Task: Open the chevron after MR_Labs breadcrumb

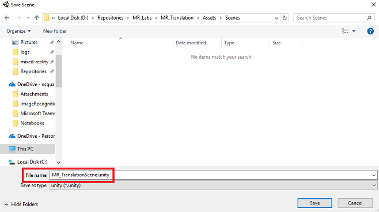Action: (x=156, y=18)
